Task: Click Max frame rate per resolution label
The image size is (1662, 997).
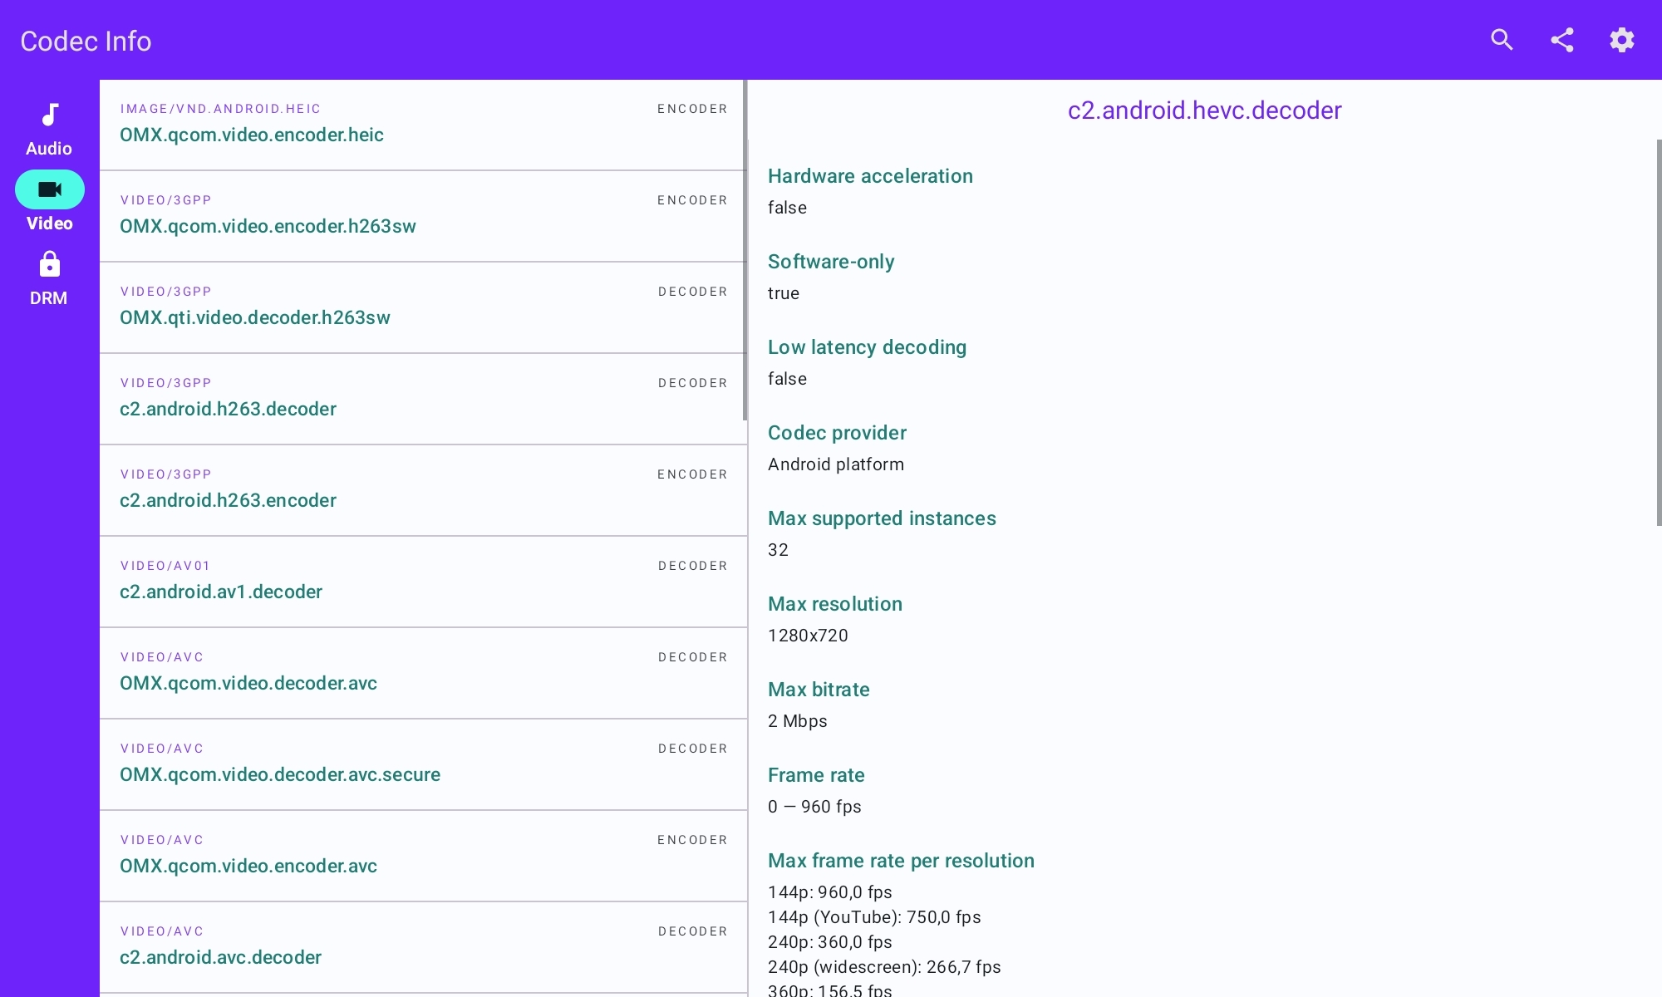Action: (901, 861)
